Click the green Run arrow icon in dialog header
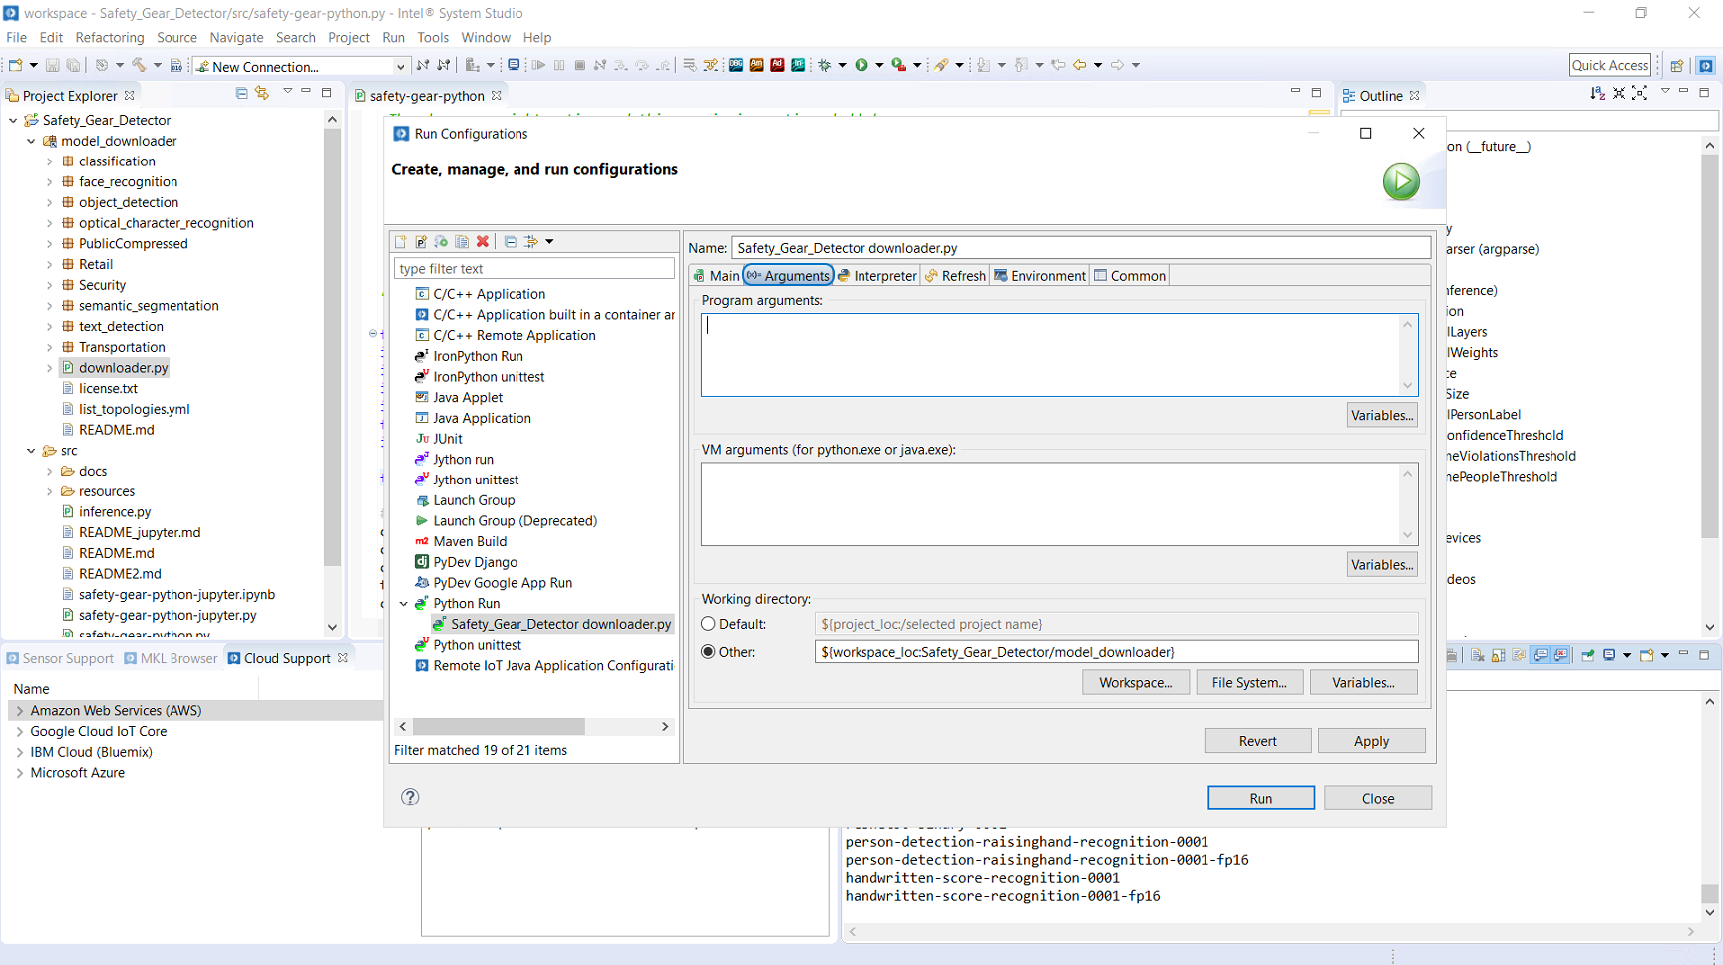Screen dimensions: 1723x965 pos(1401,182)
